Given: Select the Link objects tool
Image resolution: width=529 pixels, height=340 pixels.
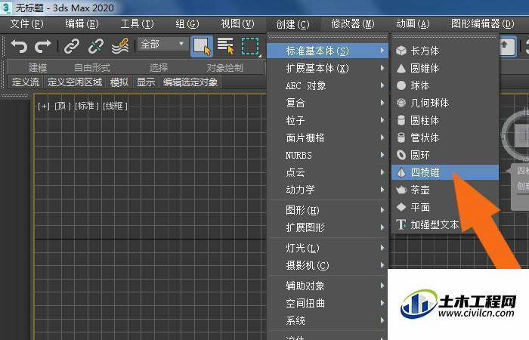Looking at the screenshot, I should tap(72, 46).
